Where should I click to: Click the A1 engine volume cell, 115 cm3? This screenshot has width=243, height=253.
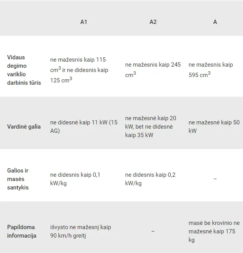[x=79, y=70]
